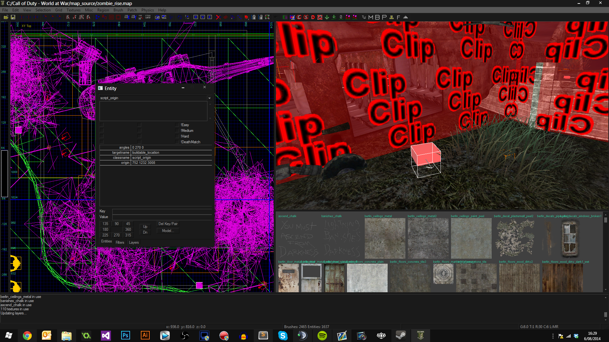The height and width of the screenshot is (342, 609).
Task: Click the Value input field
Action: (x=162, y=217)
